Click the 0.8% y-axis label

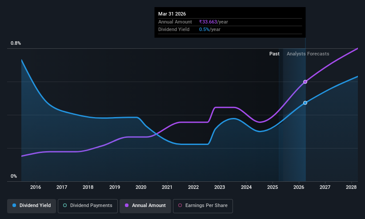pyautogui.click(x=16, y=43)
